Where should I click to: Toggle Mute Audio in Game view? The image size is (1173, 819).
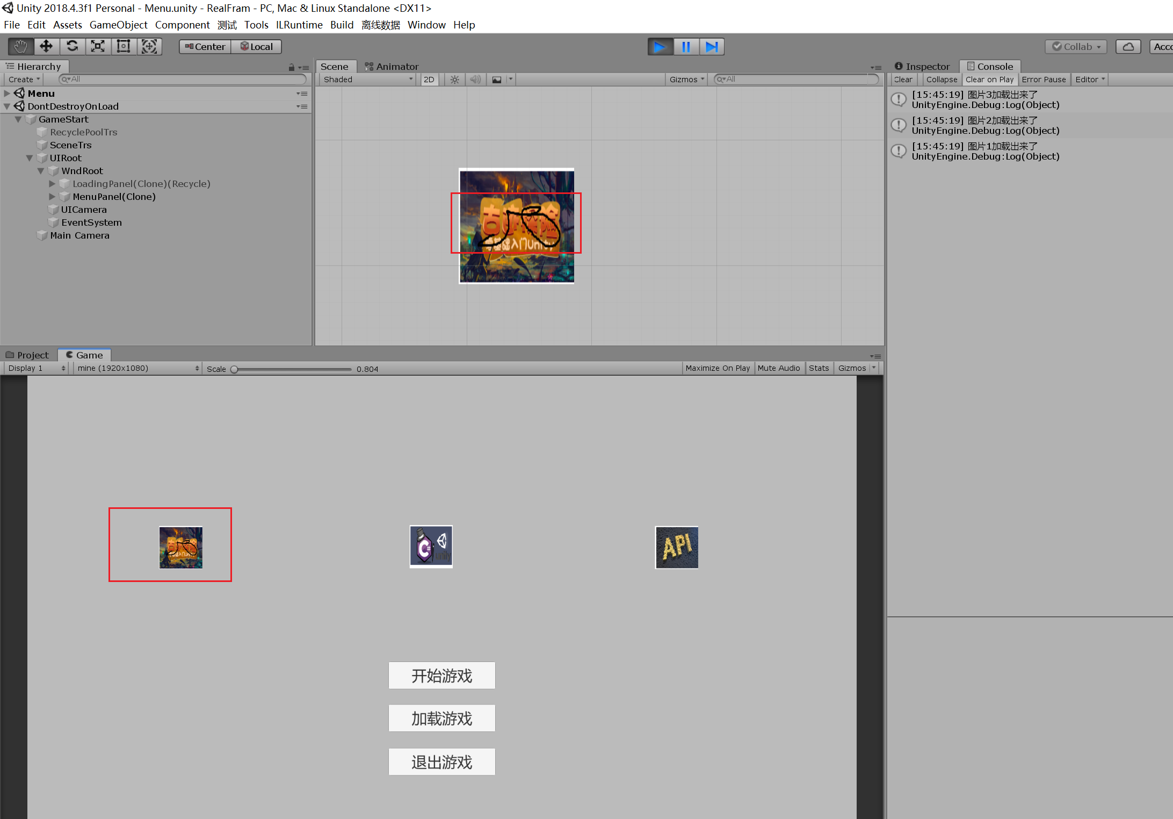[779, 368]
